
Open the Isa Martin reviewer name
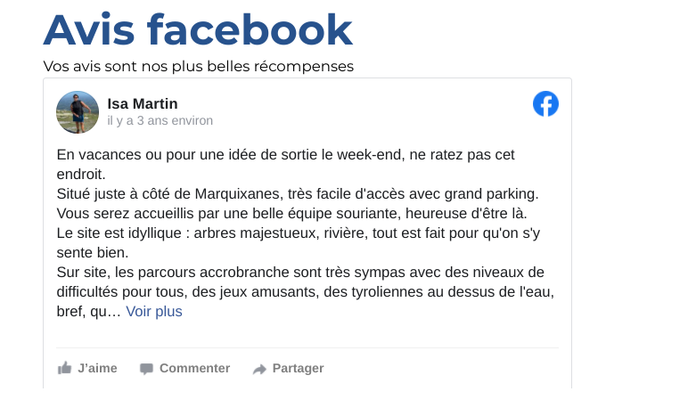pyautogui.click(x=143, y=104)
